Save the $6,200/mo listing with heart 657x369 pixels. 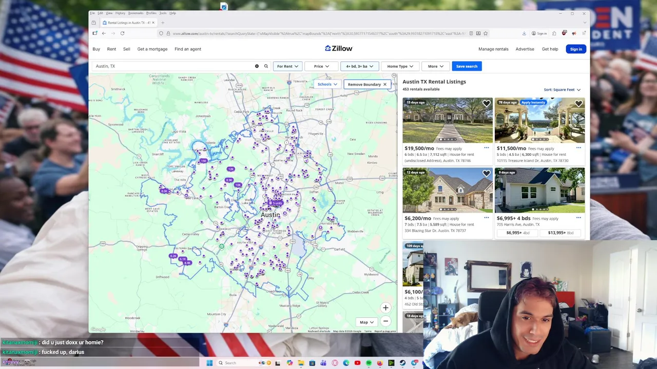pyautogui.click(x=486, y=174)
